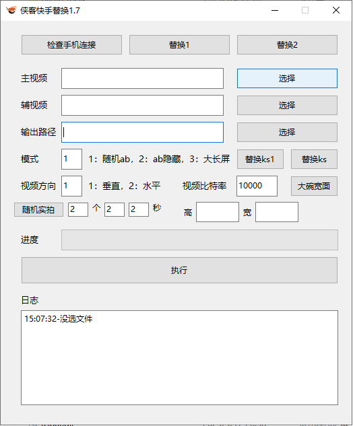Viewport: 353px width, 426px height.
Task: Choose a file for 主视频
Action: [x=287, y=78]
